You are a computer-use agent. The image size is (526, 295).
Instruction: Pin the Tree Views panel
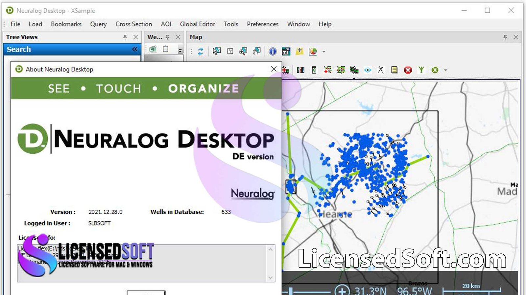click(x=125, y=37)
